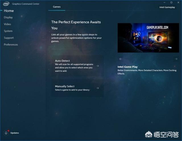Screen dimensions: 182x141
Task: Select Home in the sidebar
Action: point(9,11)
